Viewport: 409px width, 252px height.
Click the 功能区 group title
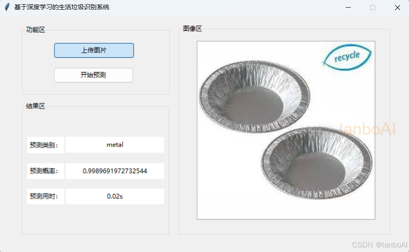35,29
